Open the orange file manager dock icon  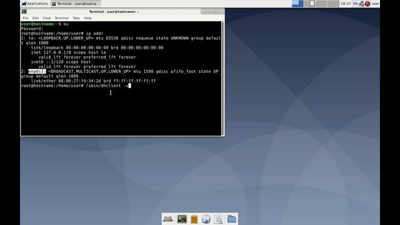194,219
